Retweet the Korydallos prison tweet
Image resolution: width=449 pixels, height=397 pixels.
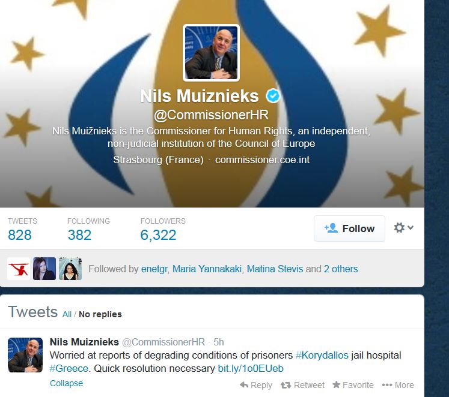[302, 385]
